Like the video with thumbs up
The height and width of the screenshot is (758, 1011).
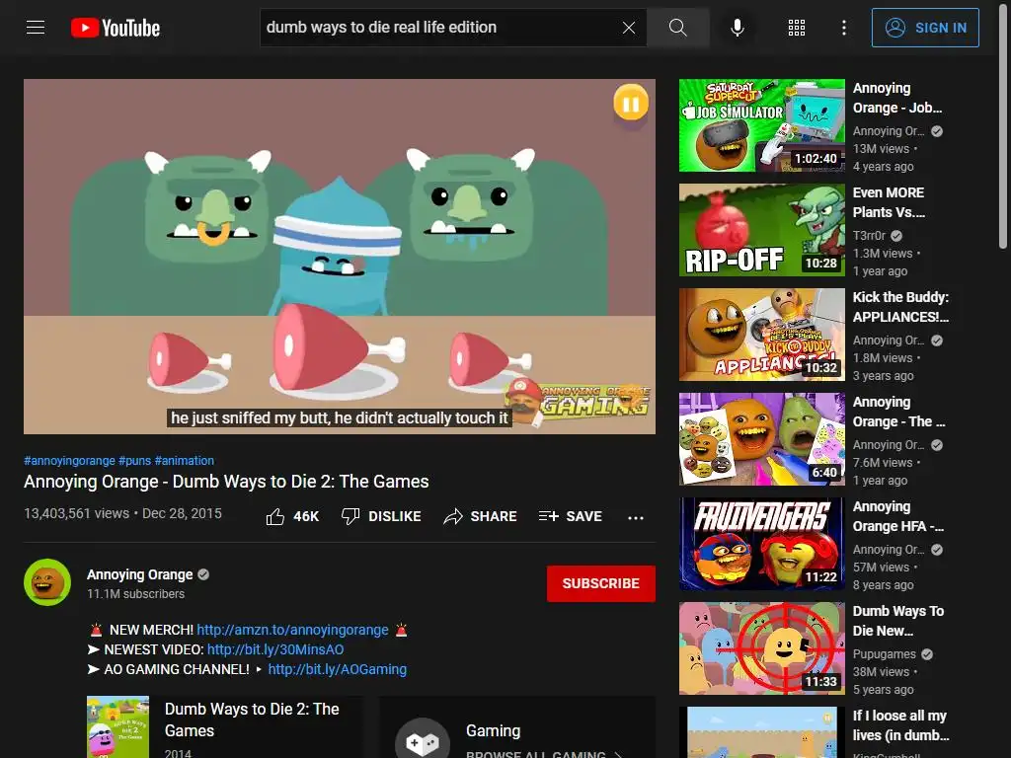tap(292, 516)
